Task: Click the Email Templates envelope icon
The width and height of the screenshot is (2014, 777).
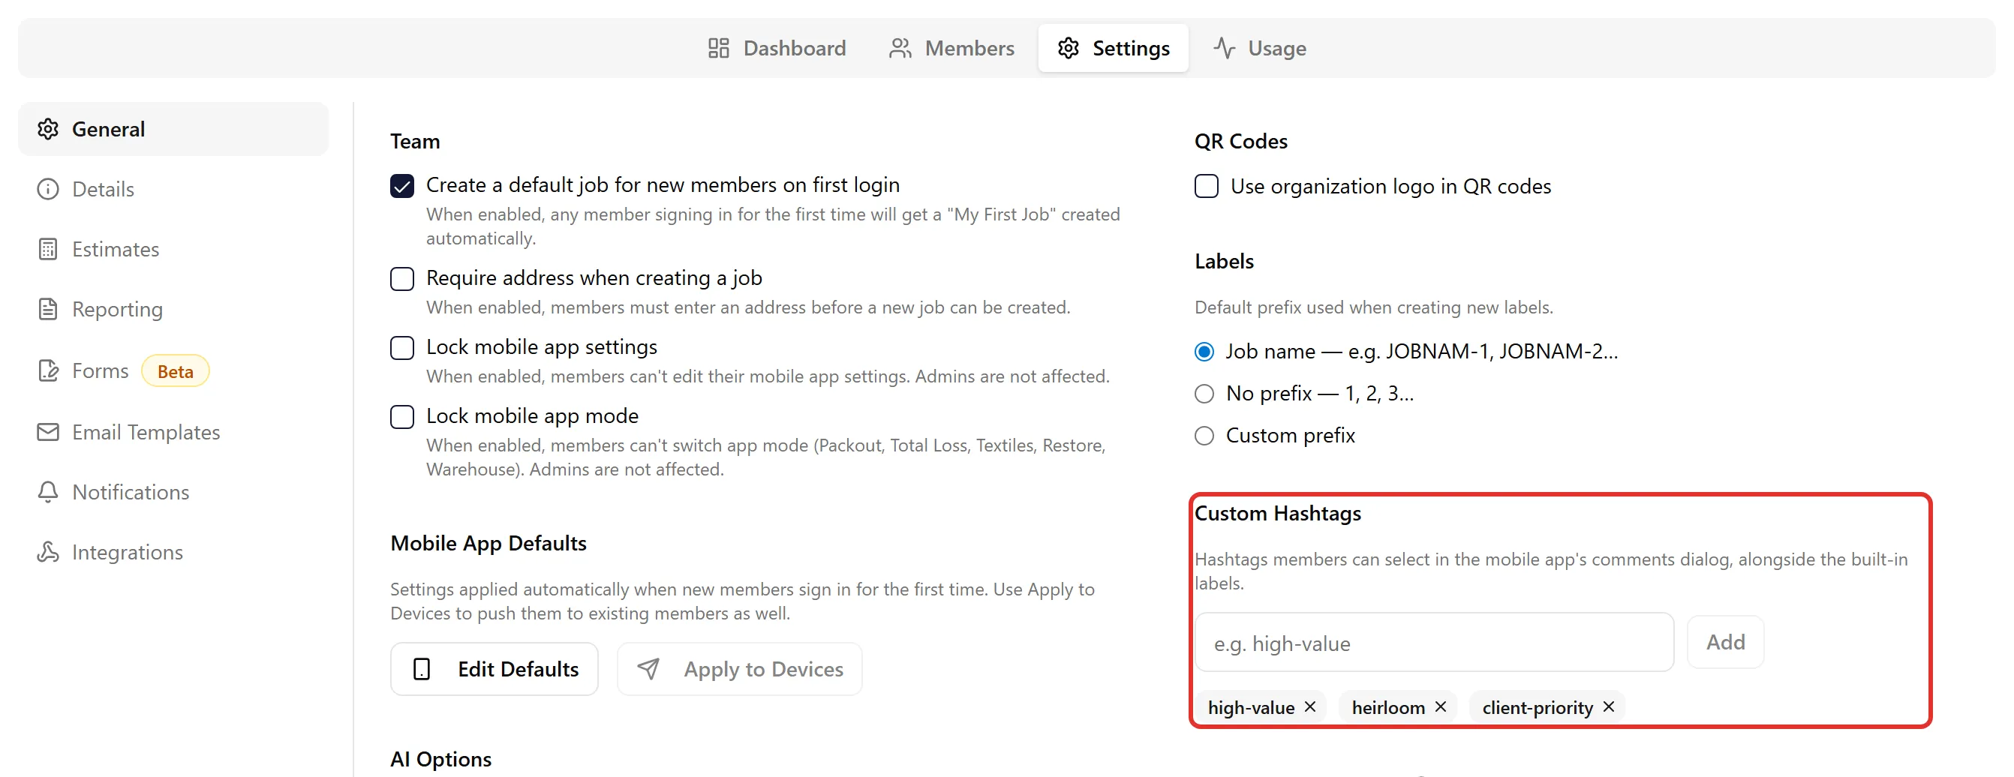Action: tap(49, 432)
